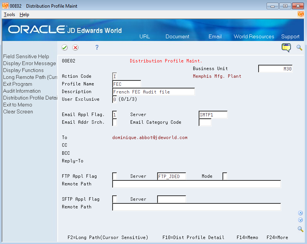Click the Description input field
Screen dimensions: 307x244
[154, 92]
